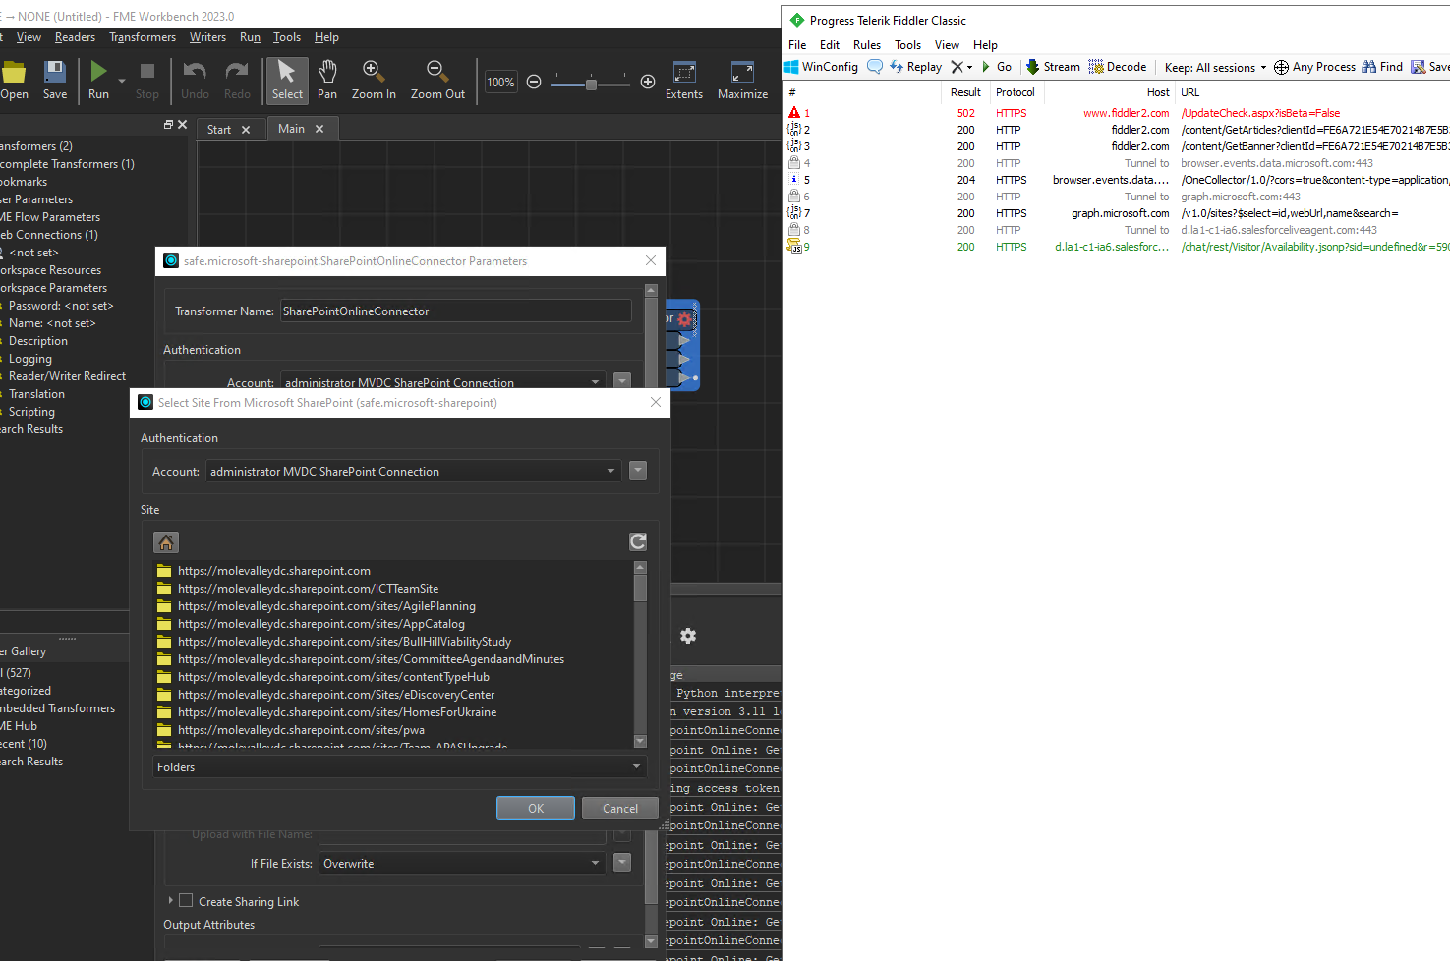Open the Account dropdown in Select Site dialog
The width and height of the screenshot is (1450, 961).
tap(413, 472)
